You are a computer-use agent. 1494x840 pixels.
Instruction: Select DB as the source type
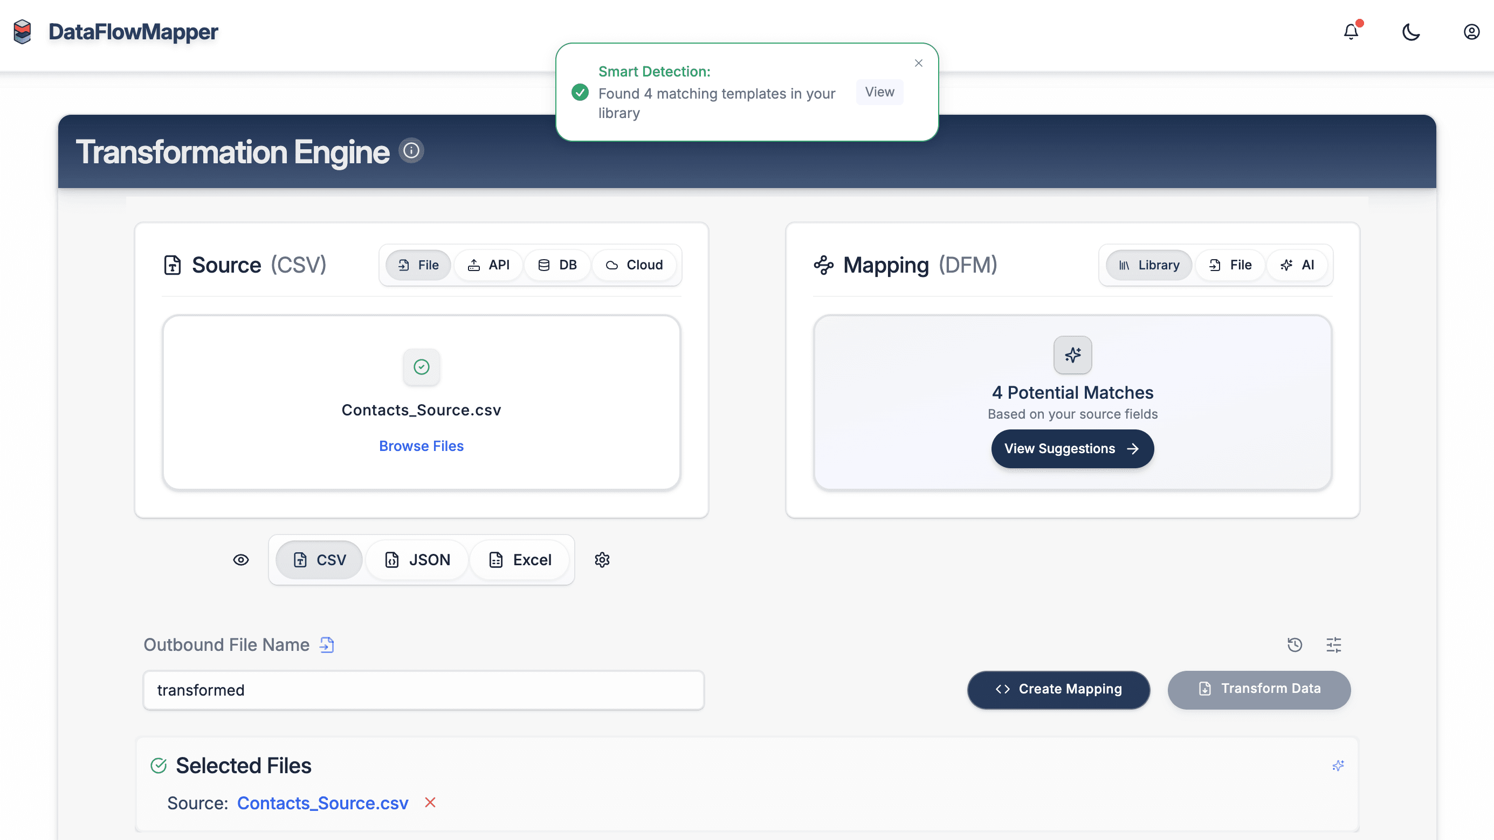pos(557,265)
